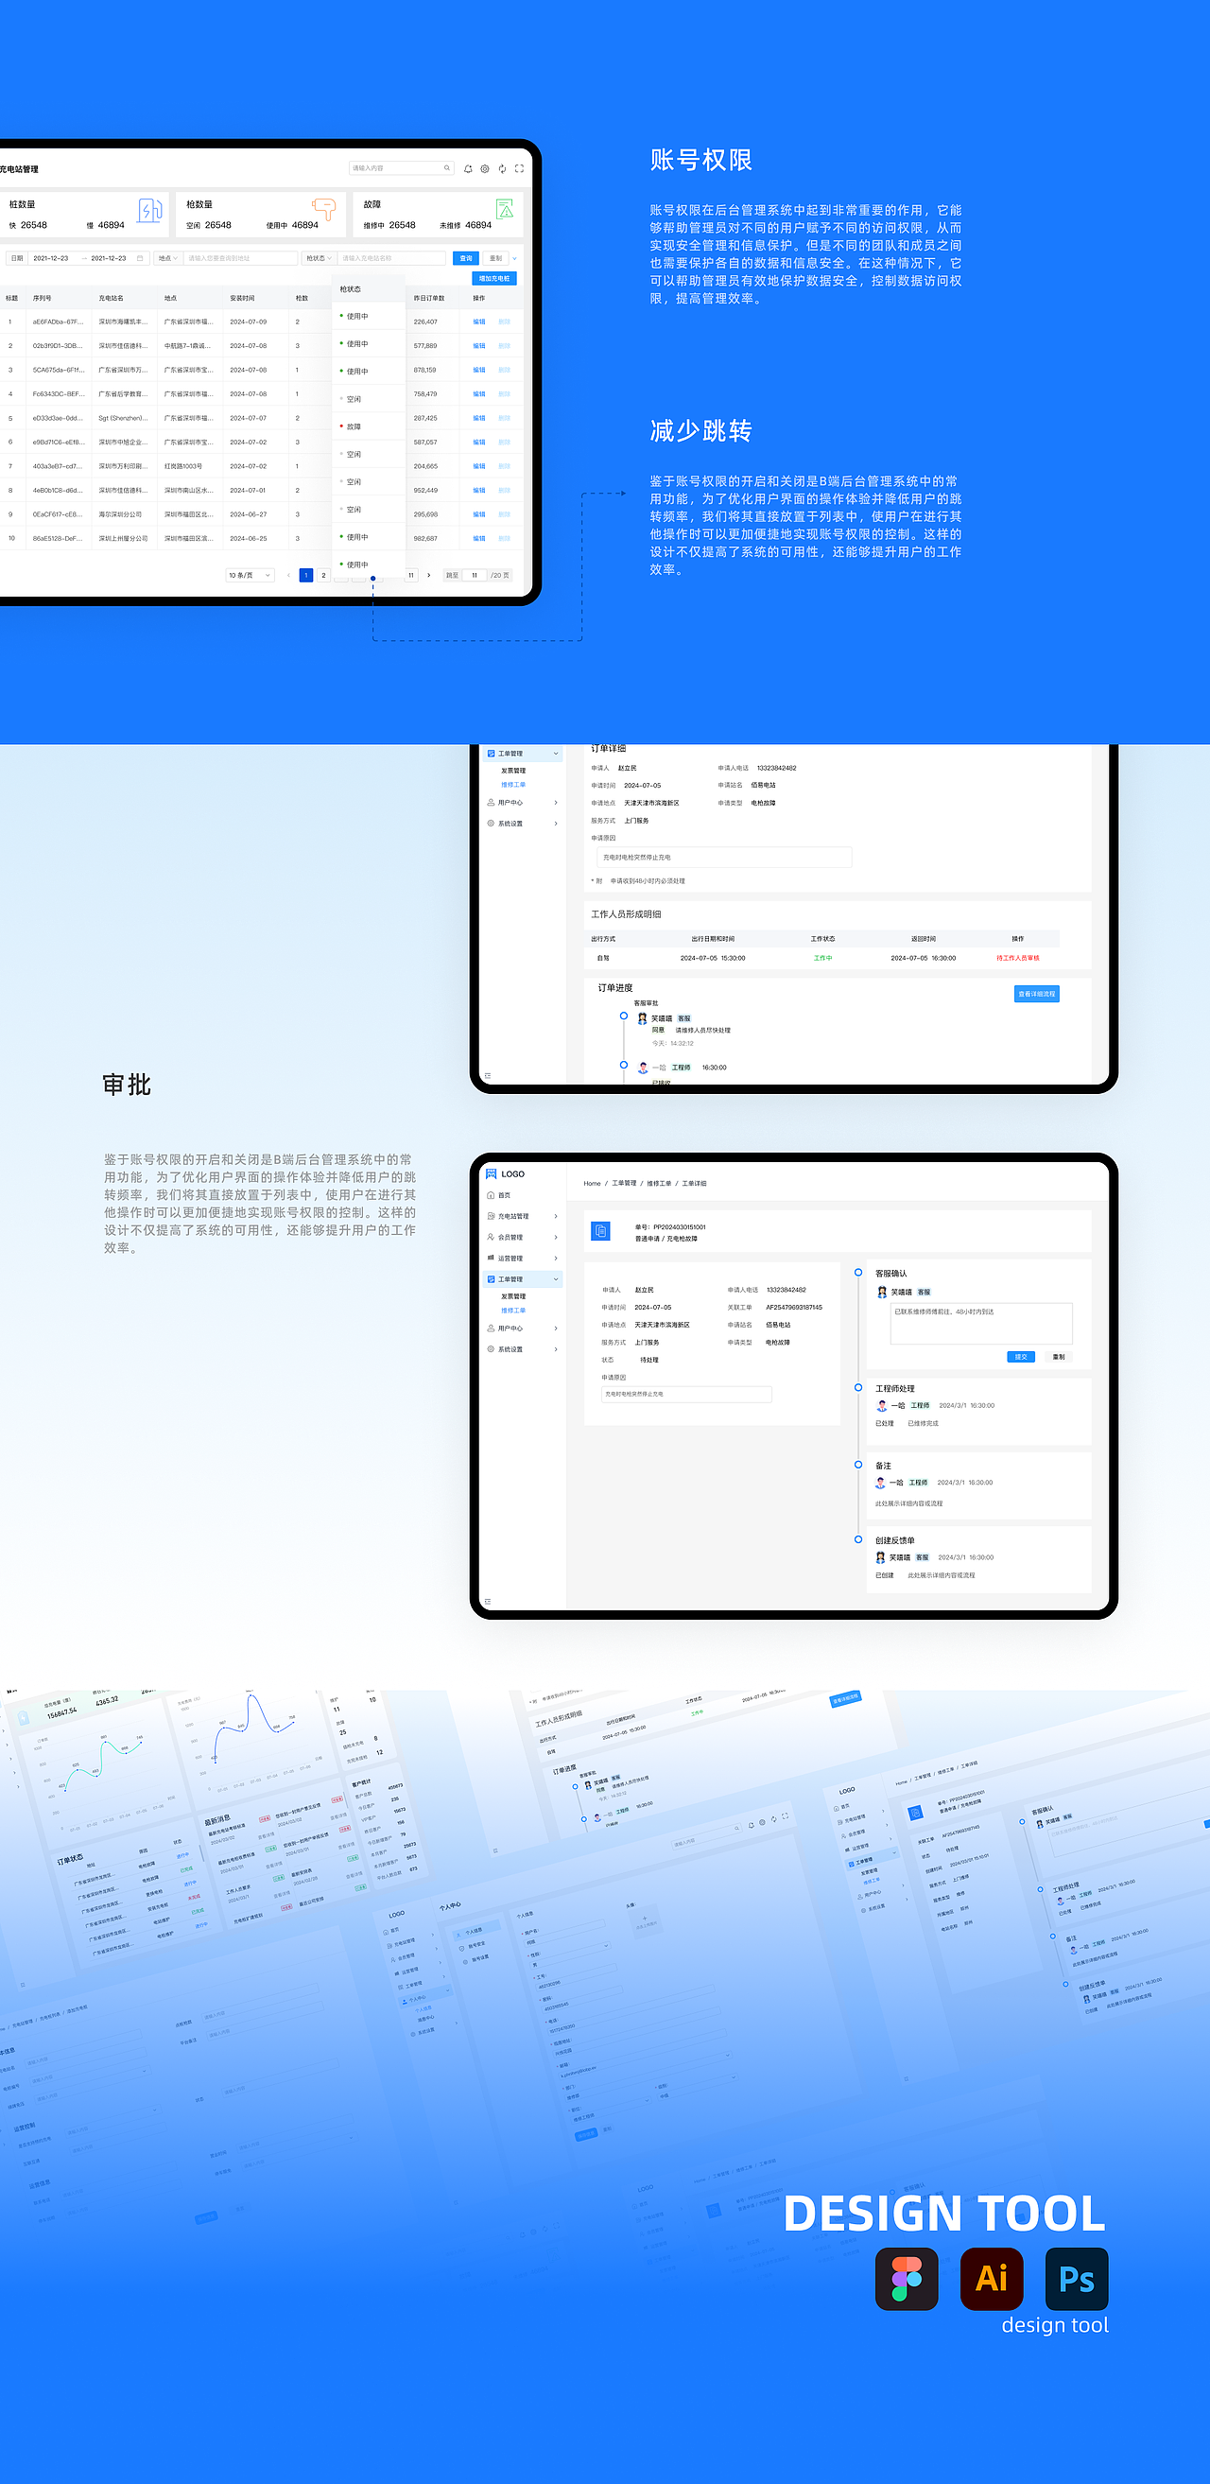Open the 10 条/页 page size dropdown
The image size is (1210, 2484).
point(250,575)
